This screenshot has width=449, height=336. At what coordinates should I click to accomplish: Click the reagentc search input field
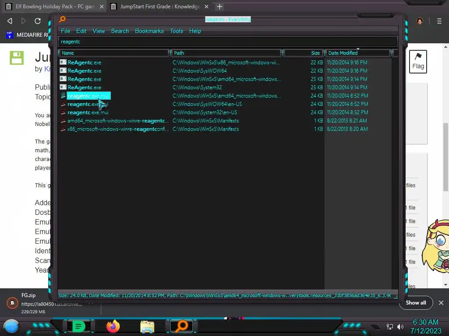(228, 42)
